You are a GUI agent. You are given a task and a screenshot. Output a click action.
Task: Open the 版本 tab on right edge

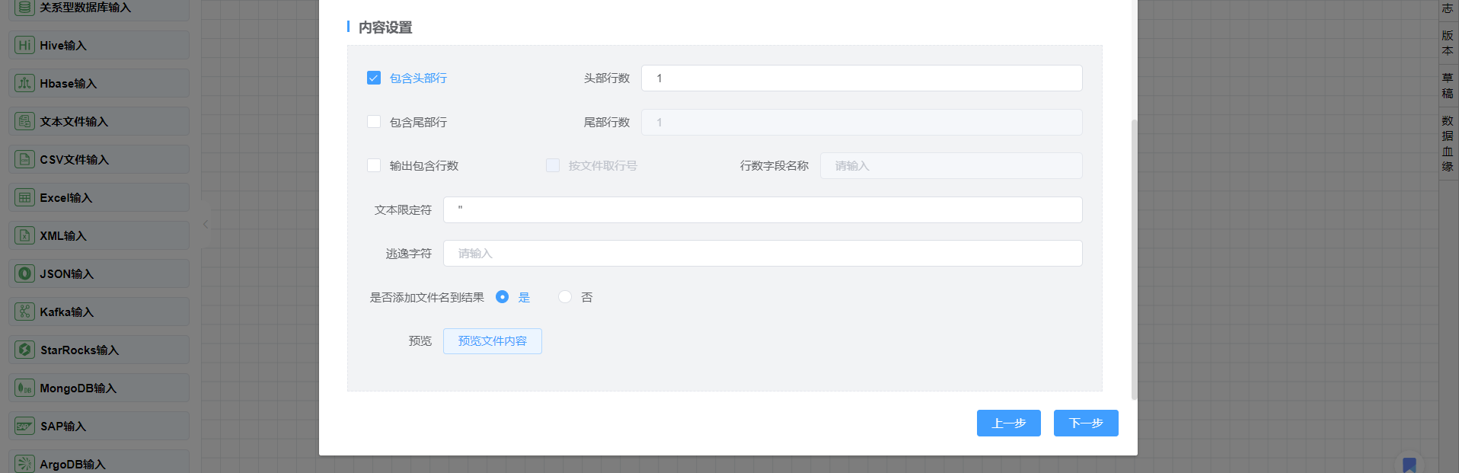click(1447, 43)
